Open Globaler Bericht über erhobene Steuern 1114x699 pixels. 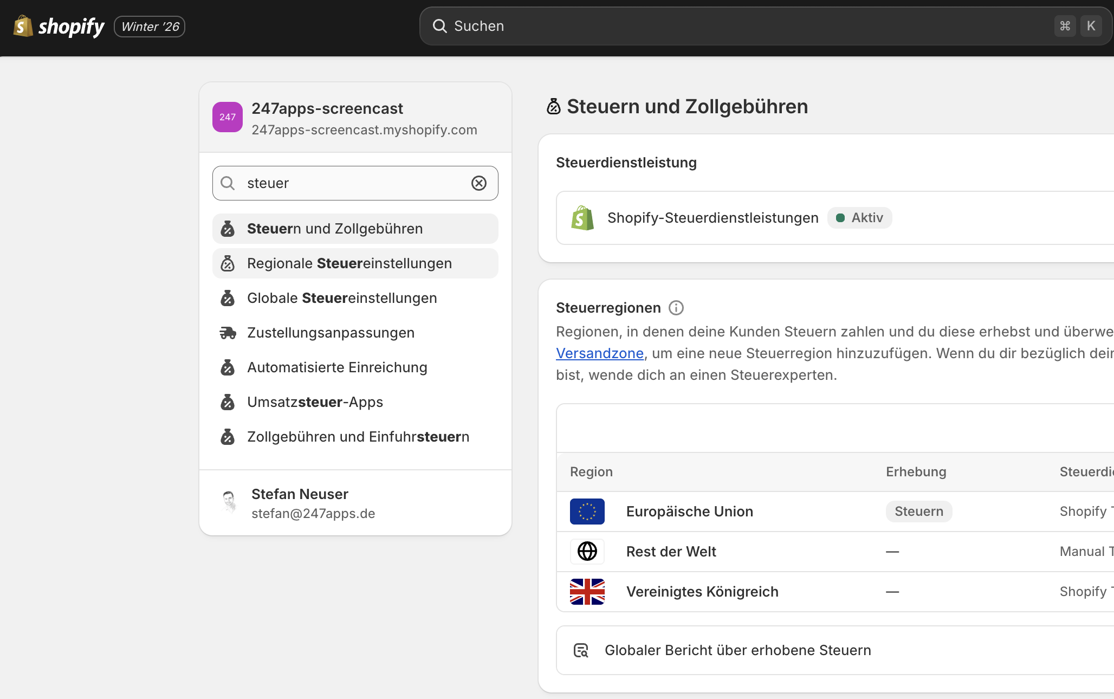(x=737, y=650)
